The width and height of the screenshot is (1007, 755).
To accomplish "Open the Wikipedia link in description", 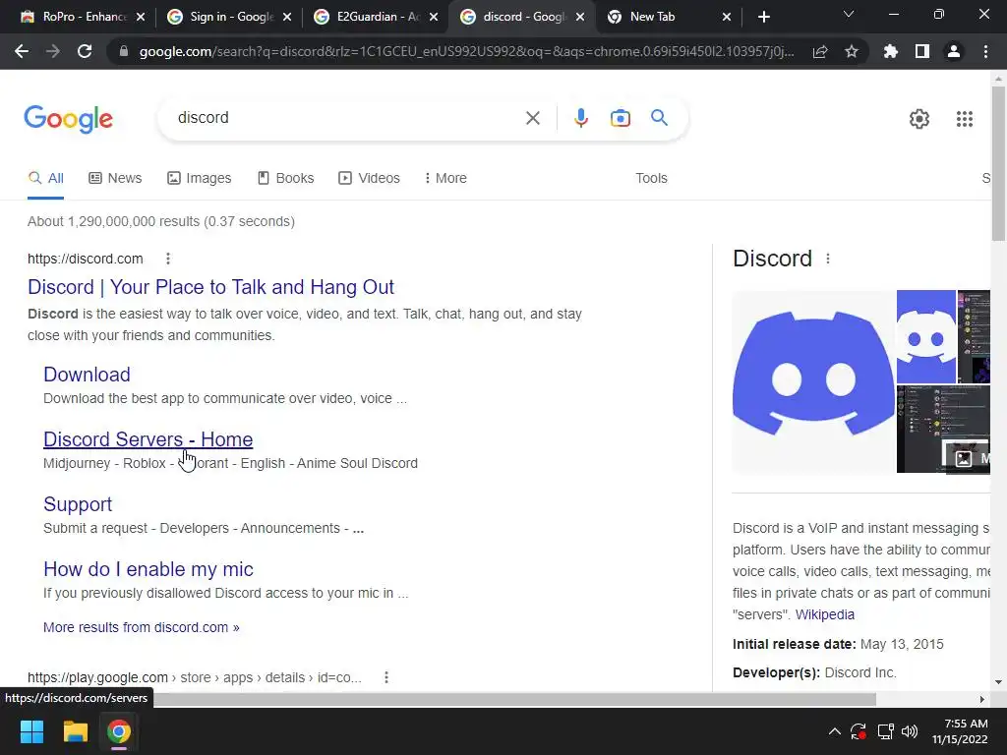I will coord(825,614).
